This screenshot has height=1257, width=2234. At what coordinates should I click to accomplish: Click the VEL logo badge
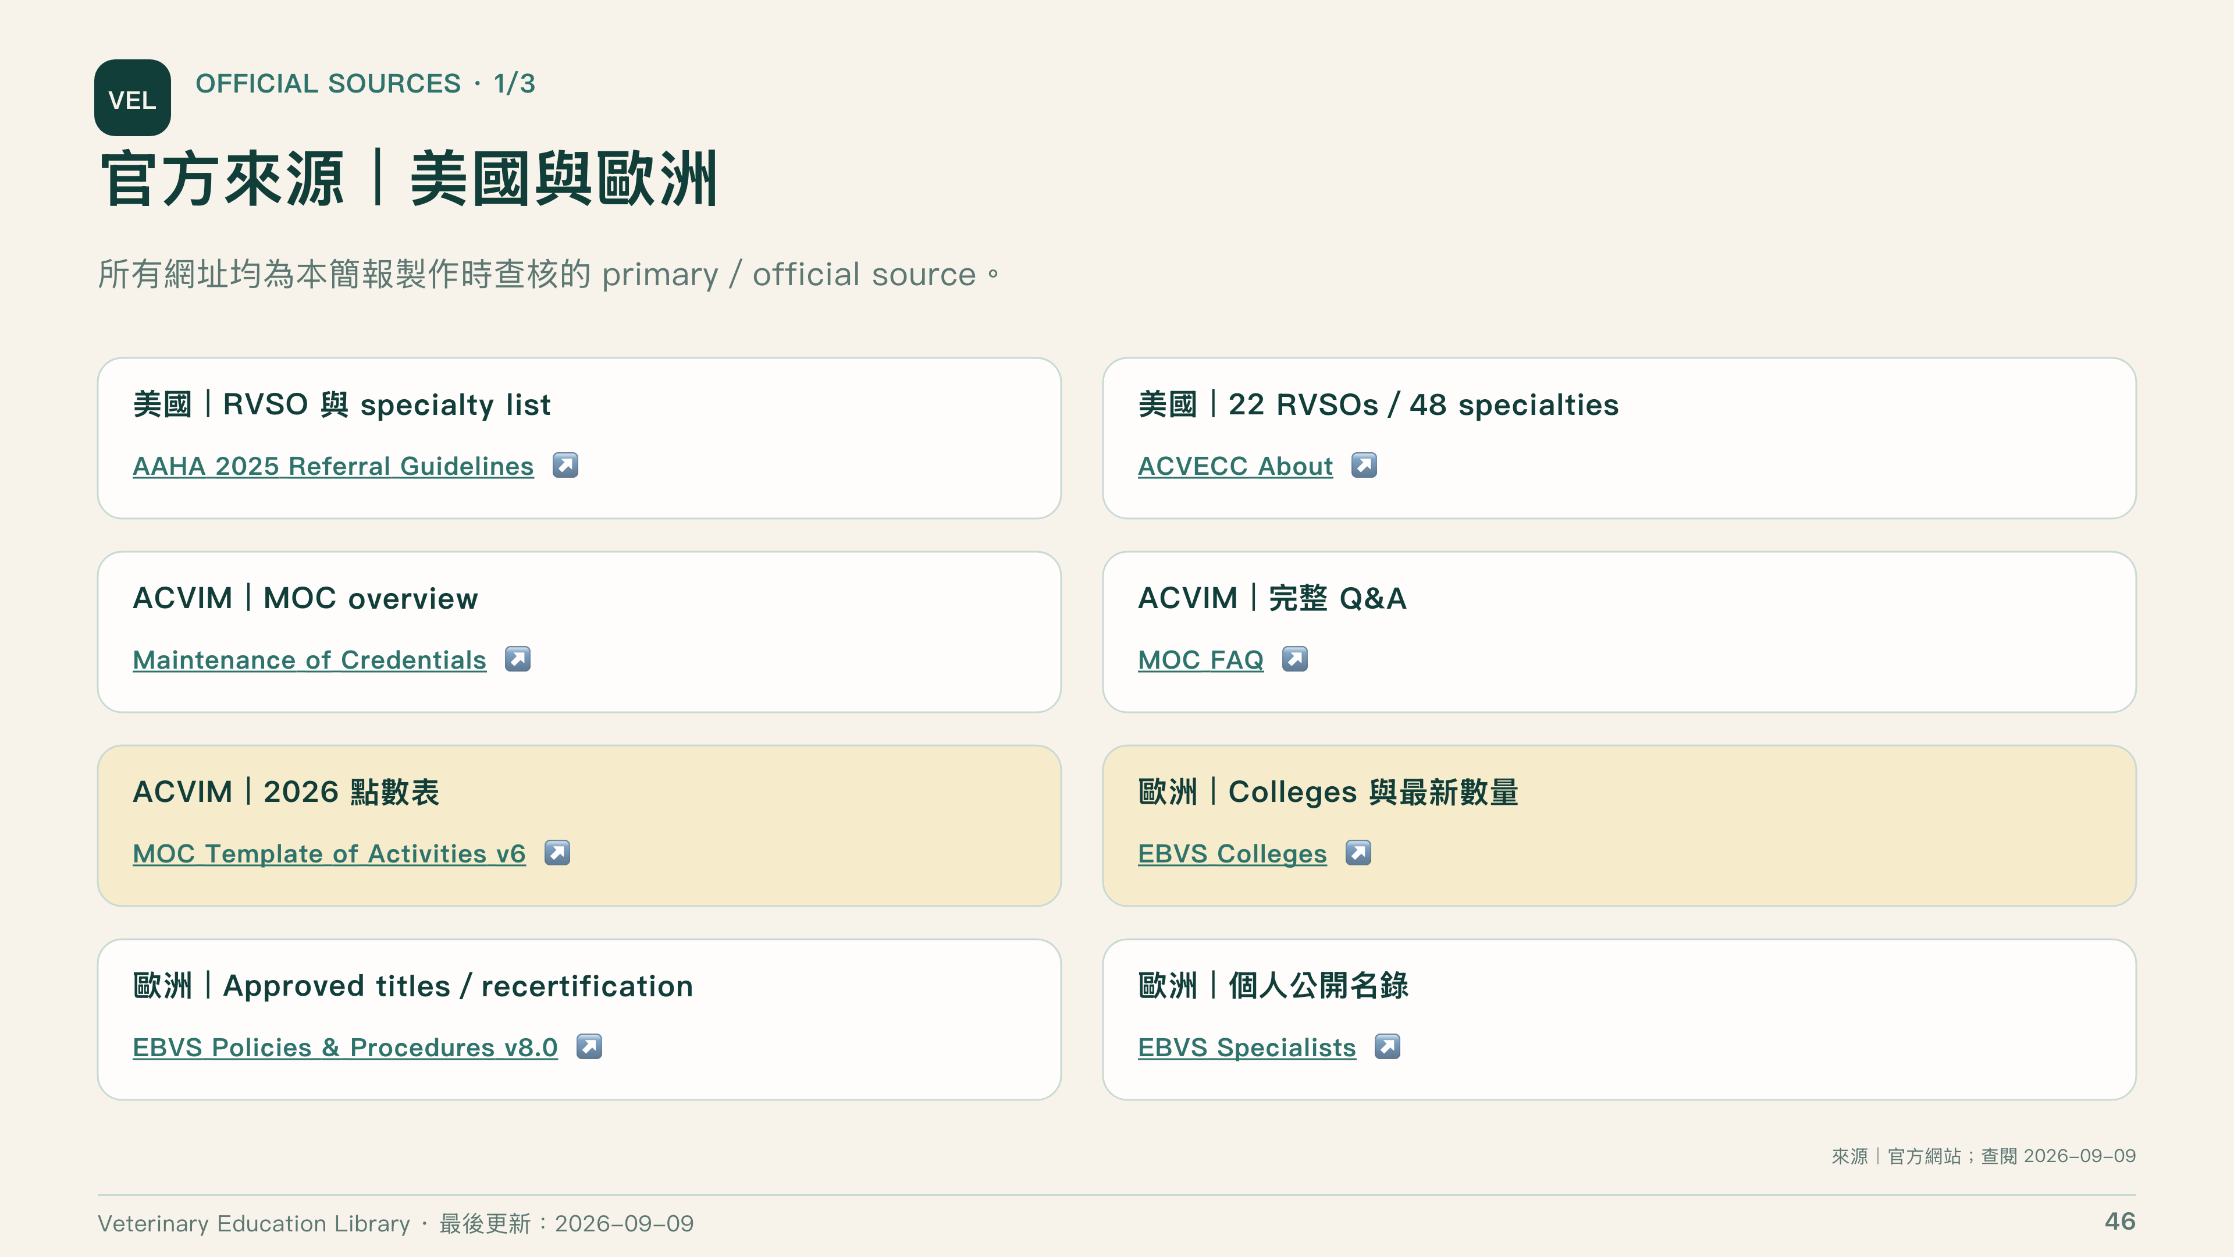click(x=132, y=97)
